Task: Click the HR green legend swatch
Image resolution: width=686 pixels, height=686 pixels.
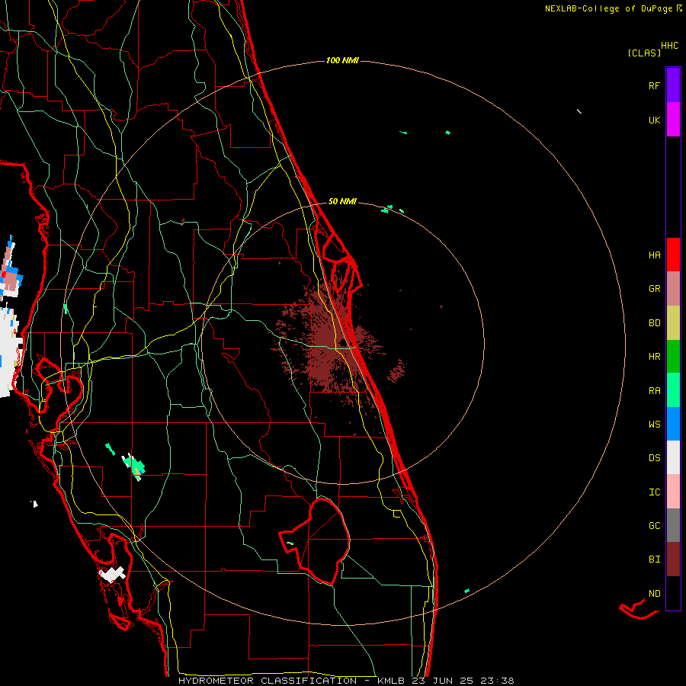Action: pos(673,356)
